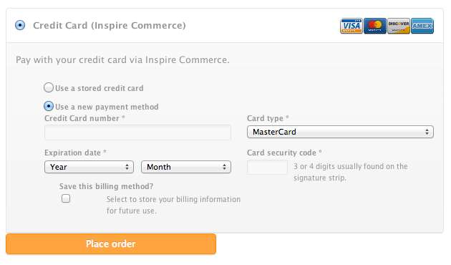
Task: Expand the expiration Year dropdown
Action: coord(89,167)
